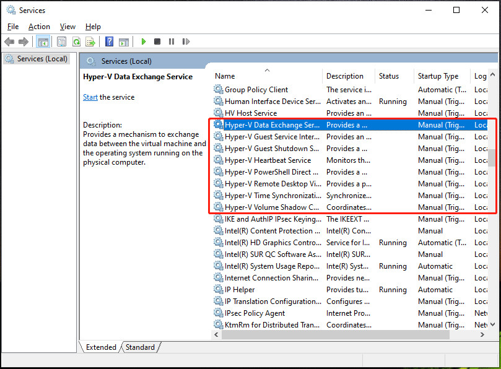Image resolution: width=501 pixels, height=369 pixels.
Task: Click the horizontal scrollbar right arrow
Action: tap(482, 334)
